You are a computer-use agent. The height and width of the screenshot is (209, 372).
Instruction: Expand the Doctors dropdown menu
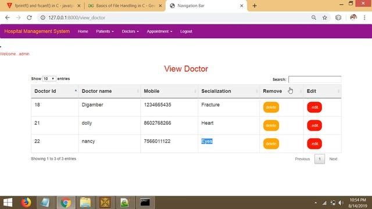(130, 31)
